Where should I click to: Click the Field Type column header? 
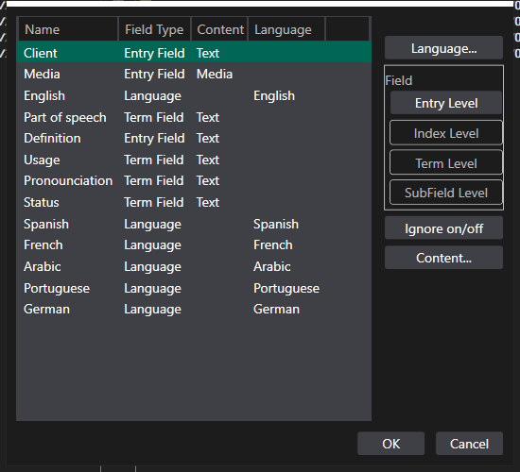[154, 29]
